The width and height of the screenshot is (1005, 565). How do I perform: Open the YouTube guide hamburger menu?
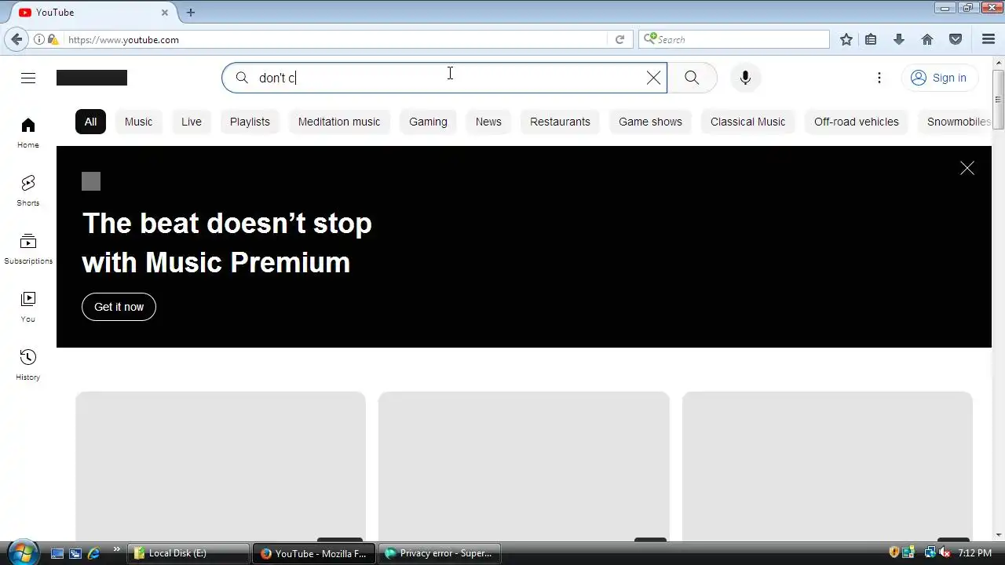[28, 78]
